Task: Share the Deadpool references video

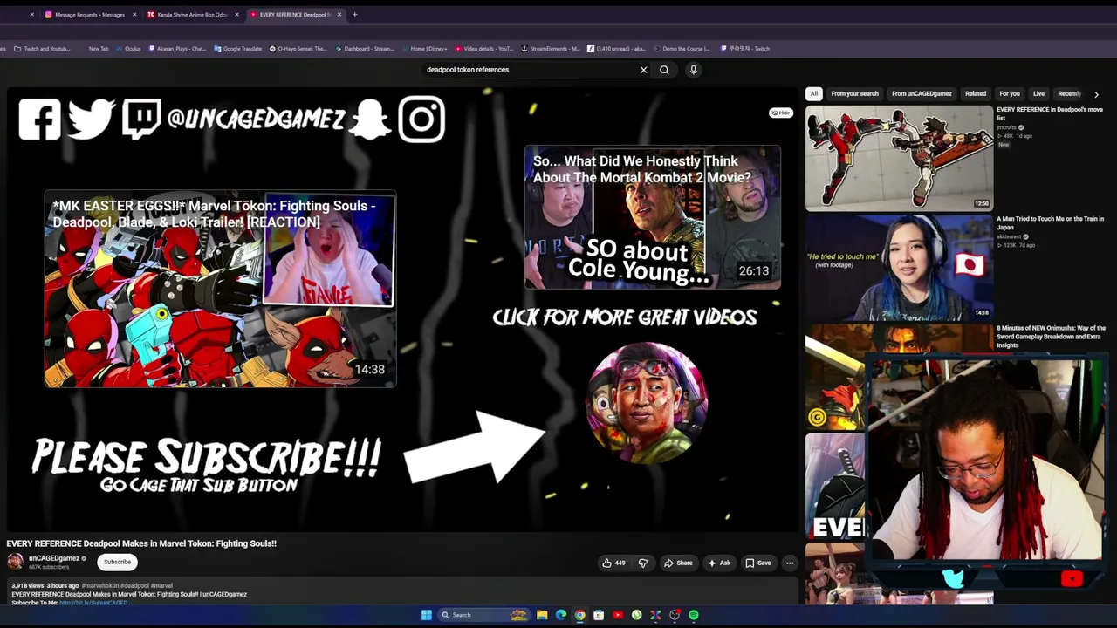Action: tap(678, 563)
